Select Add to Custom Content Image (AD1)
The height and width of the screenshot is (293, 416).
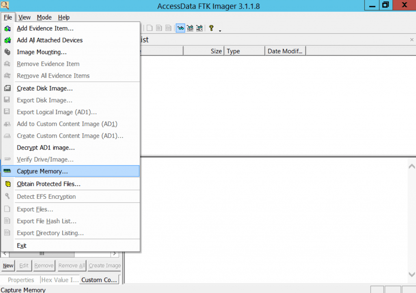pyautogui.click(x=70, y=124)
